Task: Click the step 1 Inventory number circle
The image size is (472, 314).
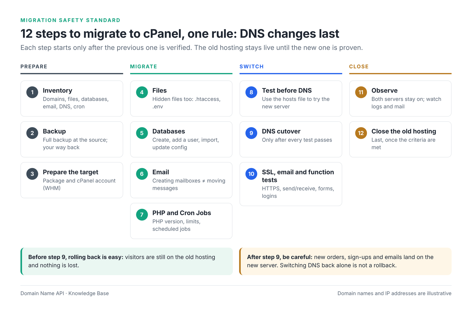Action: click(32, 92)
